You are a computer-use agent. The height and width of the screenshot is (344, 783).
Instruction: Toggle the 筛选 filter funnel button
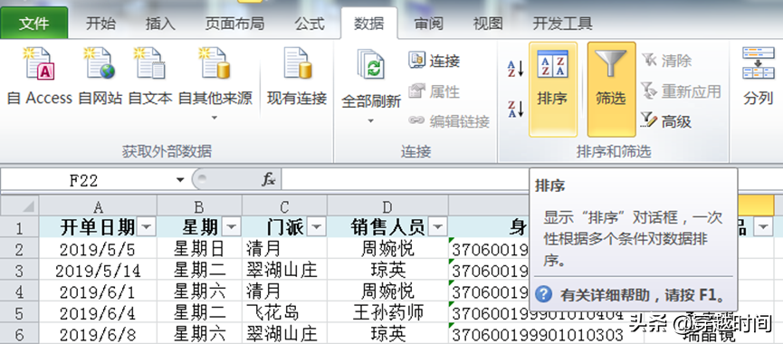point(611,89)
